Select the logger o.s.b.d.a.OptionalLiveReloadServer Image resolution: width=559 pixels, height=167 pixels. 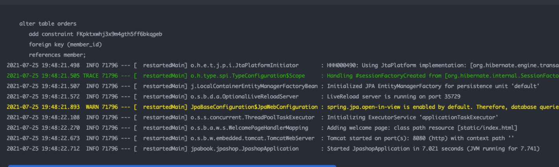[x=244, y=97]
